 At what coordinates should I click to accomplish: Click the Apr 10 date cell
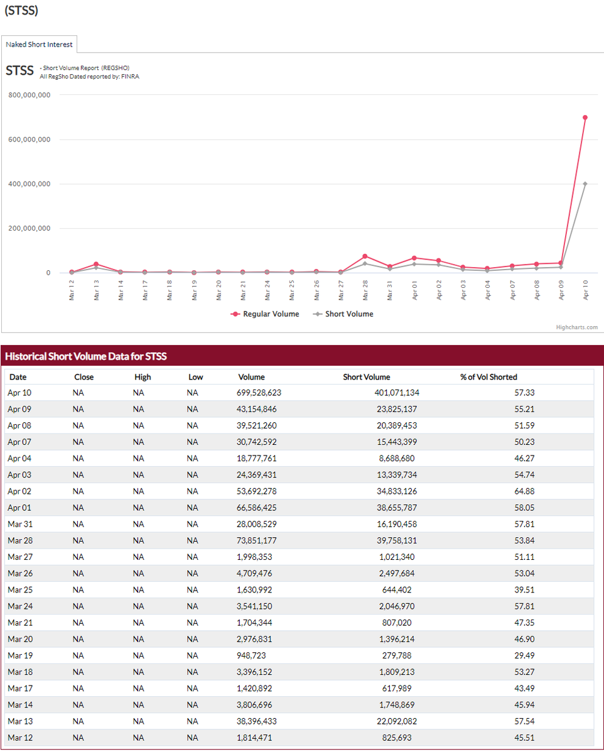(x=19, y=393)
